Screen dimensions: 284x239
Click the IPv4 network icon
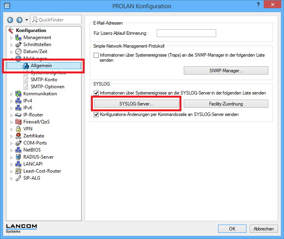18,101
